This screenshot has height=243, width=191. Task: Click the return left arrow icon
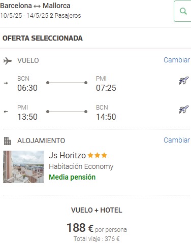pos(6,112)
